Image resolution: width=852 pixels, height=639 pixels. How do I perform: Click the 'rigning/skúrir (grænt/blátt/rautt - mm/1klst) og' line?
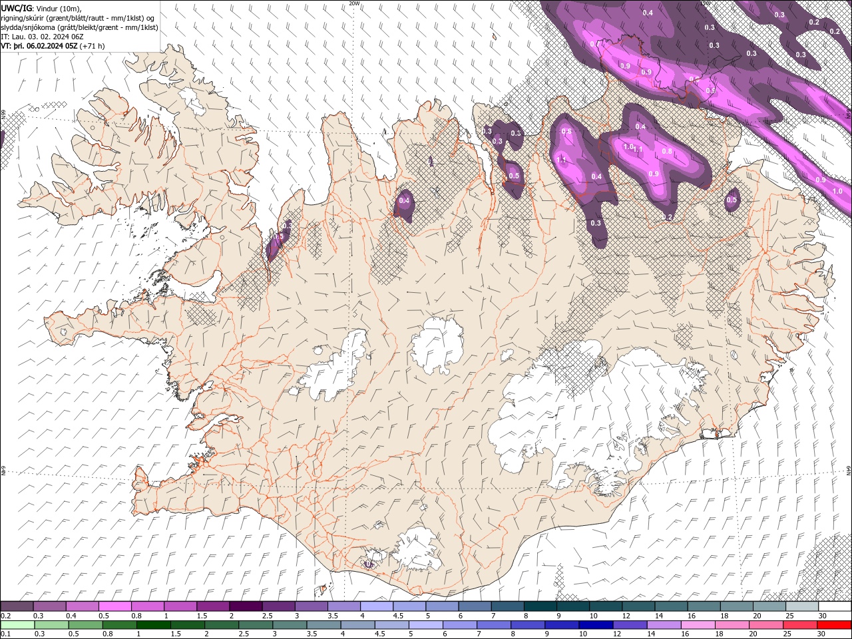pos(79,18)
